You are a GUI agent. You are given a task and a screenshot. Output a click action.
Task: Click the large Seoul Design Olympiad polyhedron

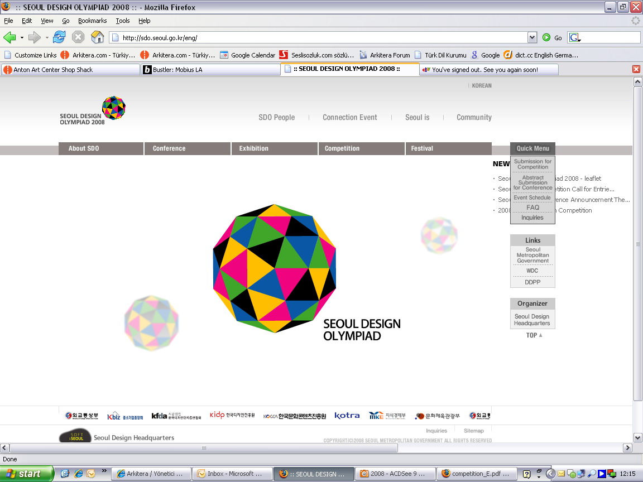point(275,268)
